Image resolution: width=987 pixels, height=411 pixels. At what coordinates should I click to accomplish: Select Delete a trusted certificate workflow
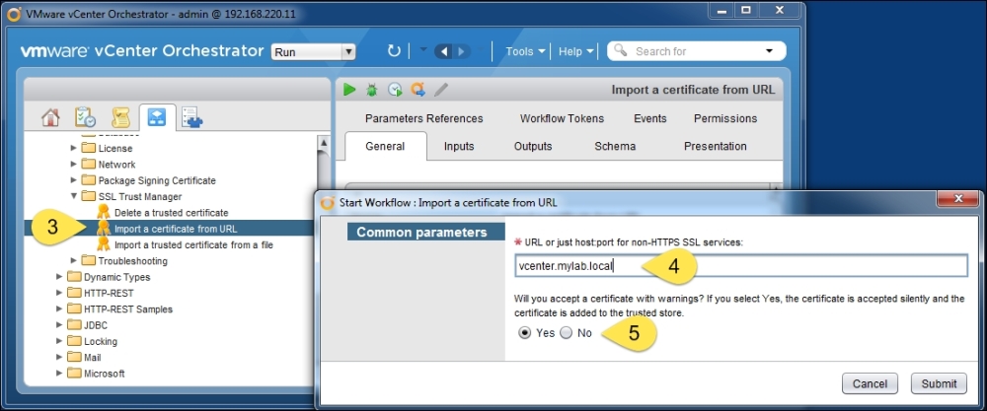171,213
